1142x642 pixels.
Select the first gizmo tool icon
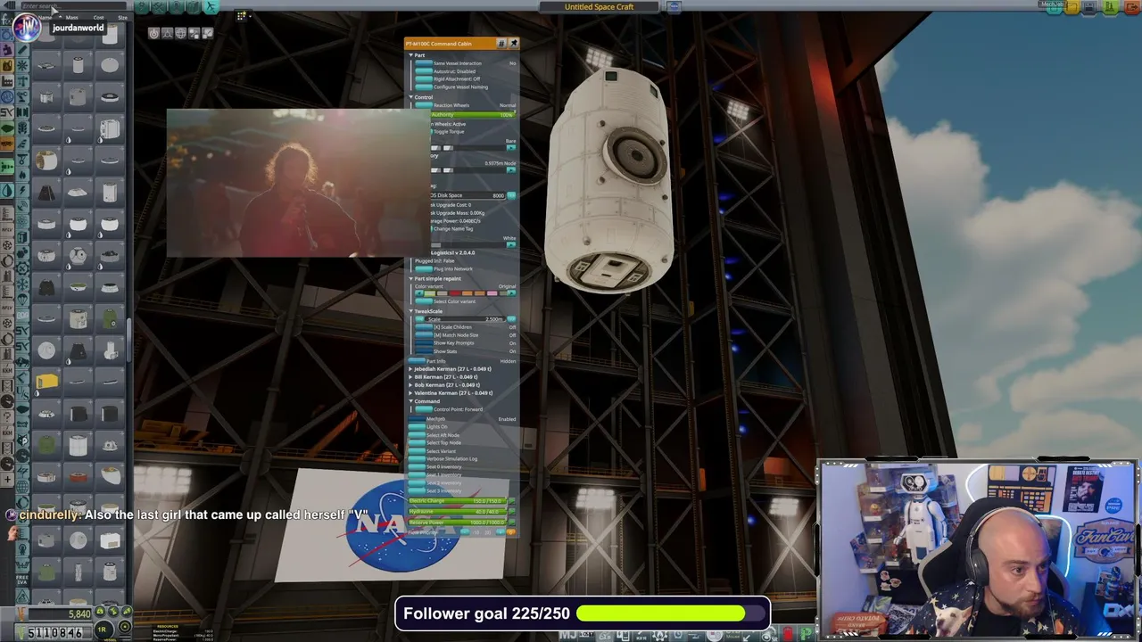[154, 33]
